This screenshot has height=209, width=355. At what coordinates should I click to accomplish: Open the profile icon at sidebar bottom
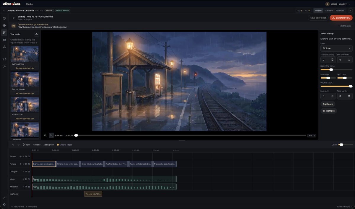coord(4,197)
